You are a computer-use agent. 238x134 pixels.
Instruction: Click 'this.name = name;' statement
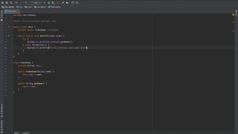coord(32,74)
